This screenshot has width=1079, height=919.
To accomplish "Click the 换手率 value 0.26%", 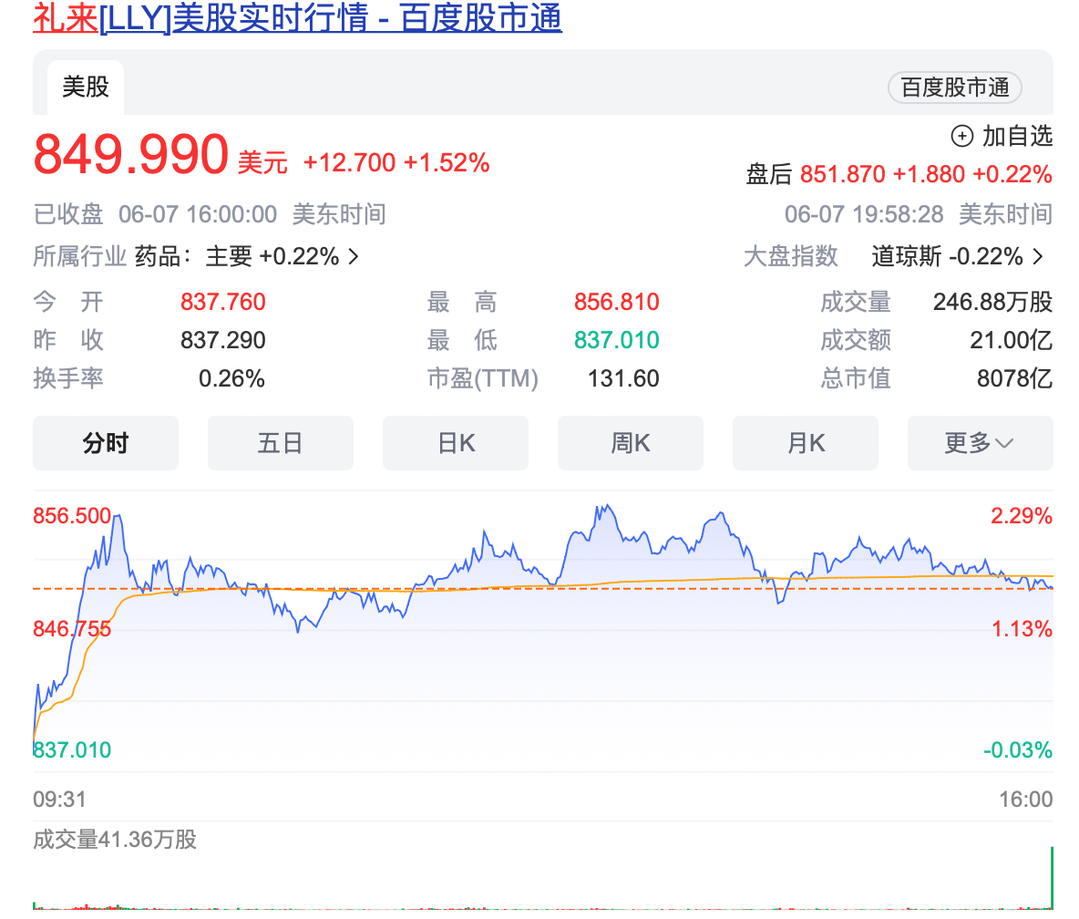I will pos(231,378).
